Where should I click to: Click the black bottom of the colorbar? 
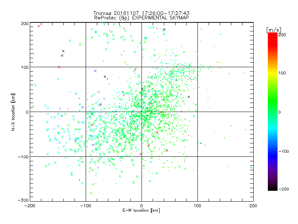click(273, 188)
